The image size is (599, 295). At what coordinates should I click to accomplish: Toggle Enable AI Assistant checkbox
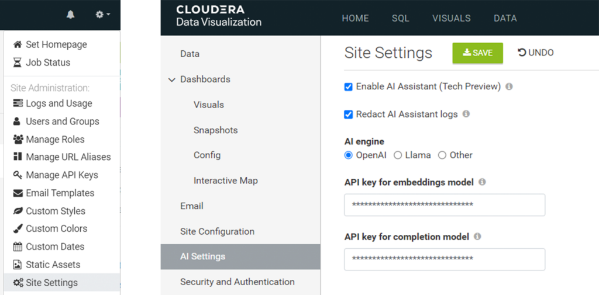coord(349,87)
